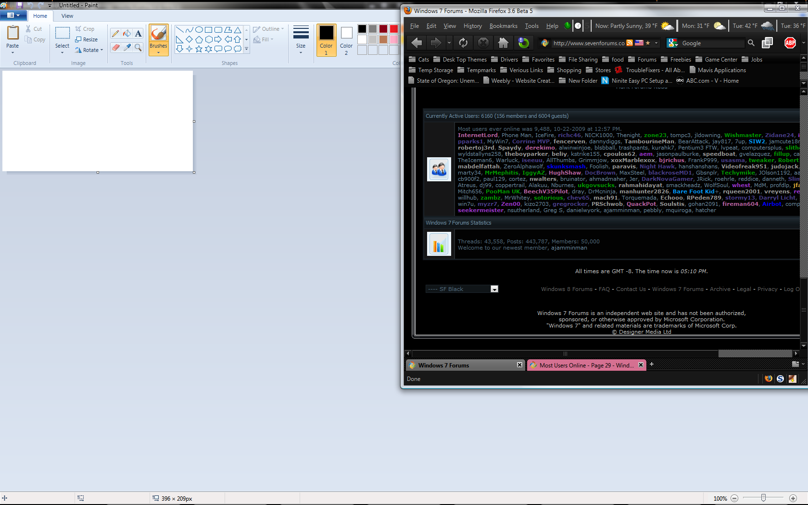Viewport: 808px width, 505px height.
Task: Click the Firefox Forward arrow button
Action: [x=436, y=43]
